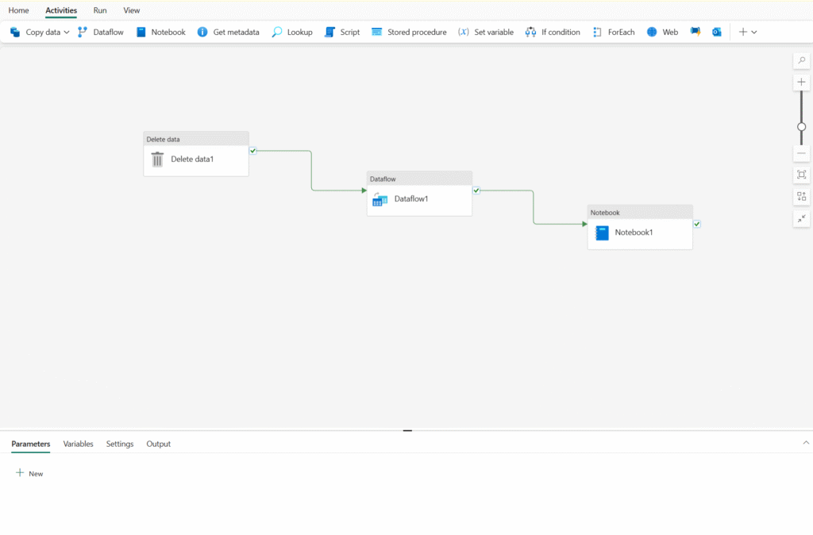813x535 pixels.
Task: Add a Get metadata activity
Action: [228, 32]
